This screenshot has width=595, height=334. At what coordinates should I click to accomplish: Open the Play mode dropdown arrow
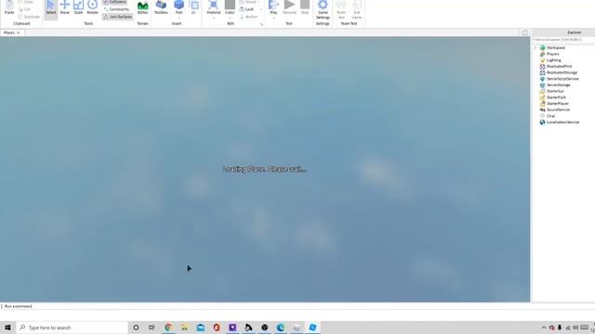[273, 18]
